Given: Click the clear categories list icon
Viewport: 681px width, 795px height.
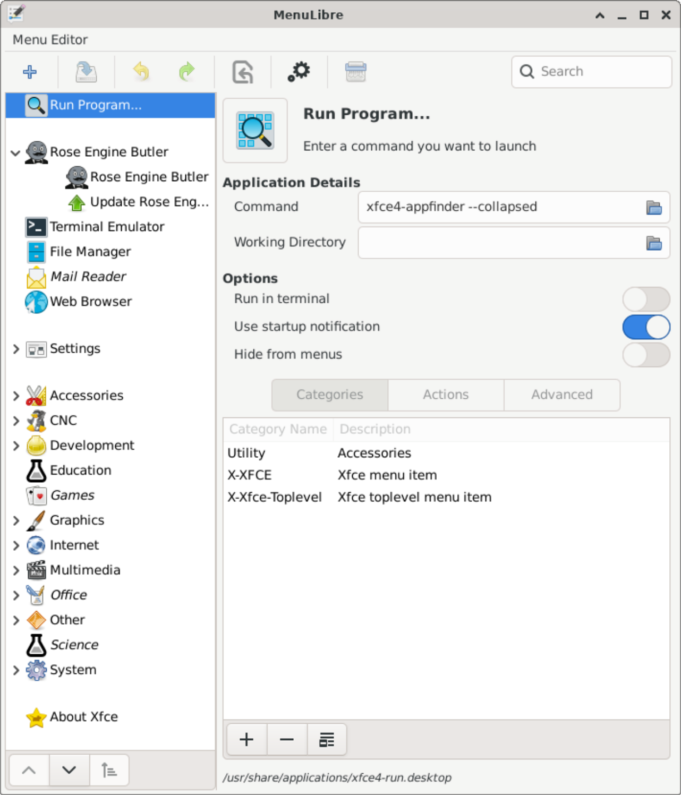Looking at the screenshot, I should point(327,739).
